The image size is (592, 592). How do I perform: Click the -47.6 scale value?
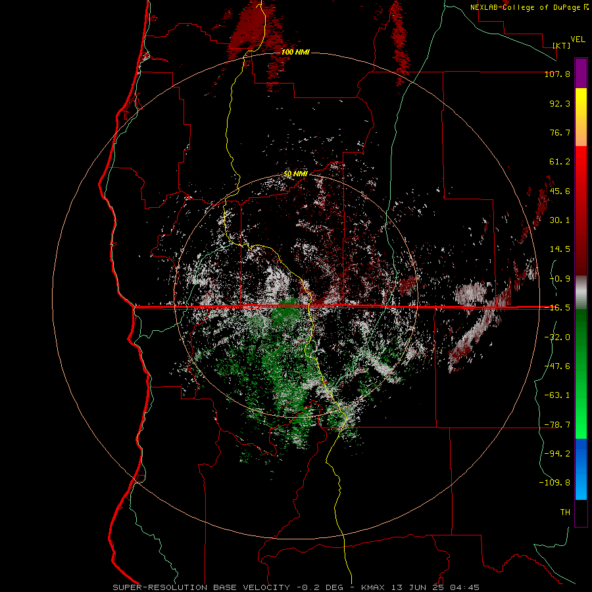pyautogui.click(x=557, y=366)
